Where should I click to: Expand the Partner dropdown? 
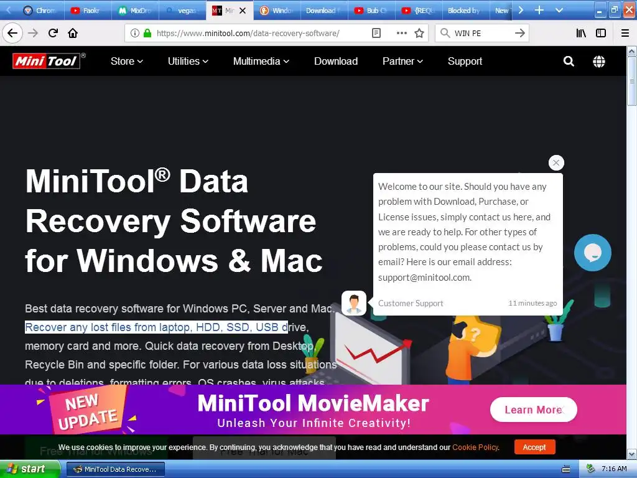pos(402,62)
